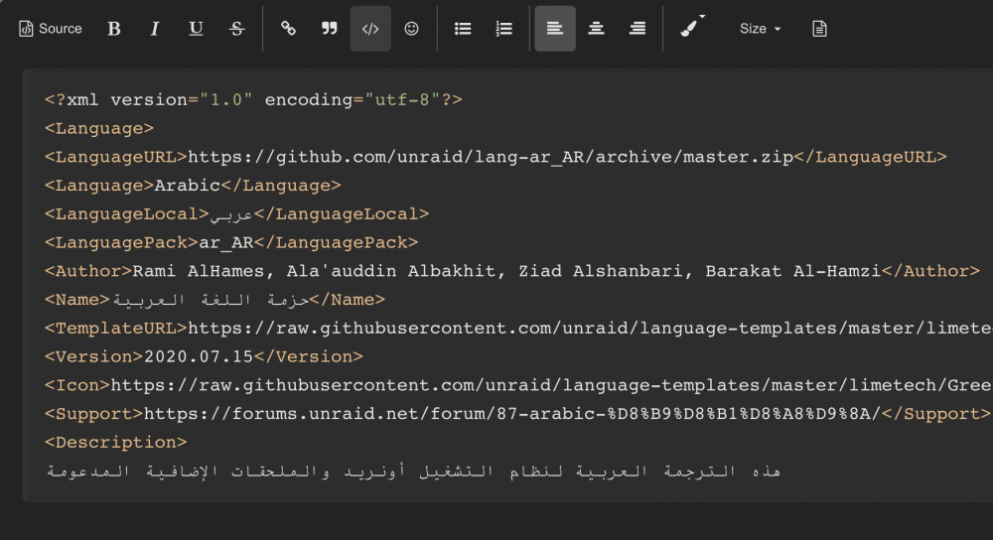Screen dimensions: 993x540
Task: Toggle underline formatting
Action: 196,29
